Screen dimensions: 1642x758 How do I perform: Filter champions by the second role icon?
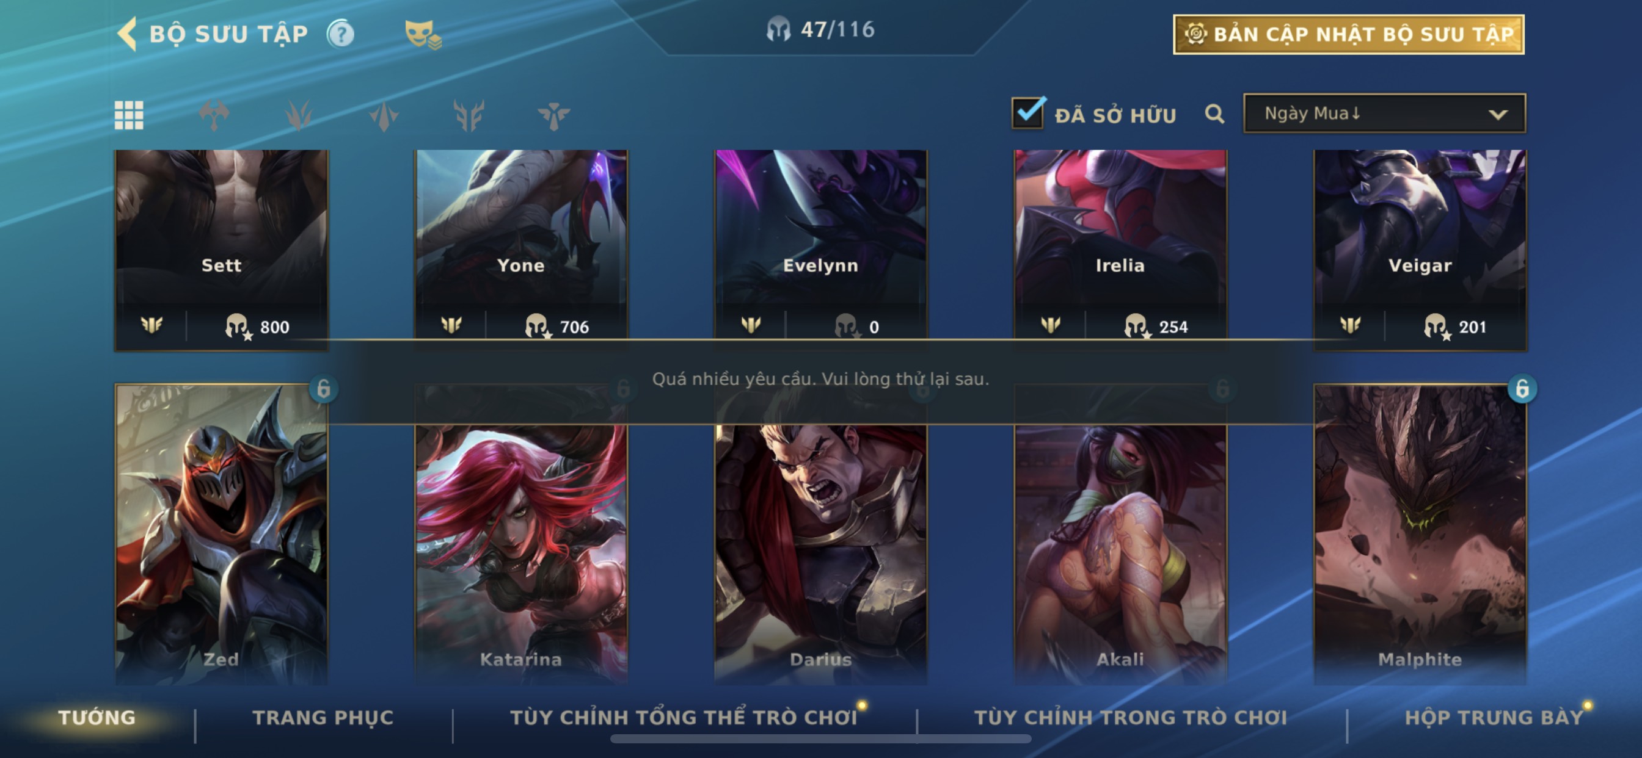point(299,115)
